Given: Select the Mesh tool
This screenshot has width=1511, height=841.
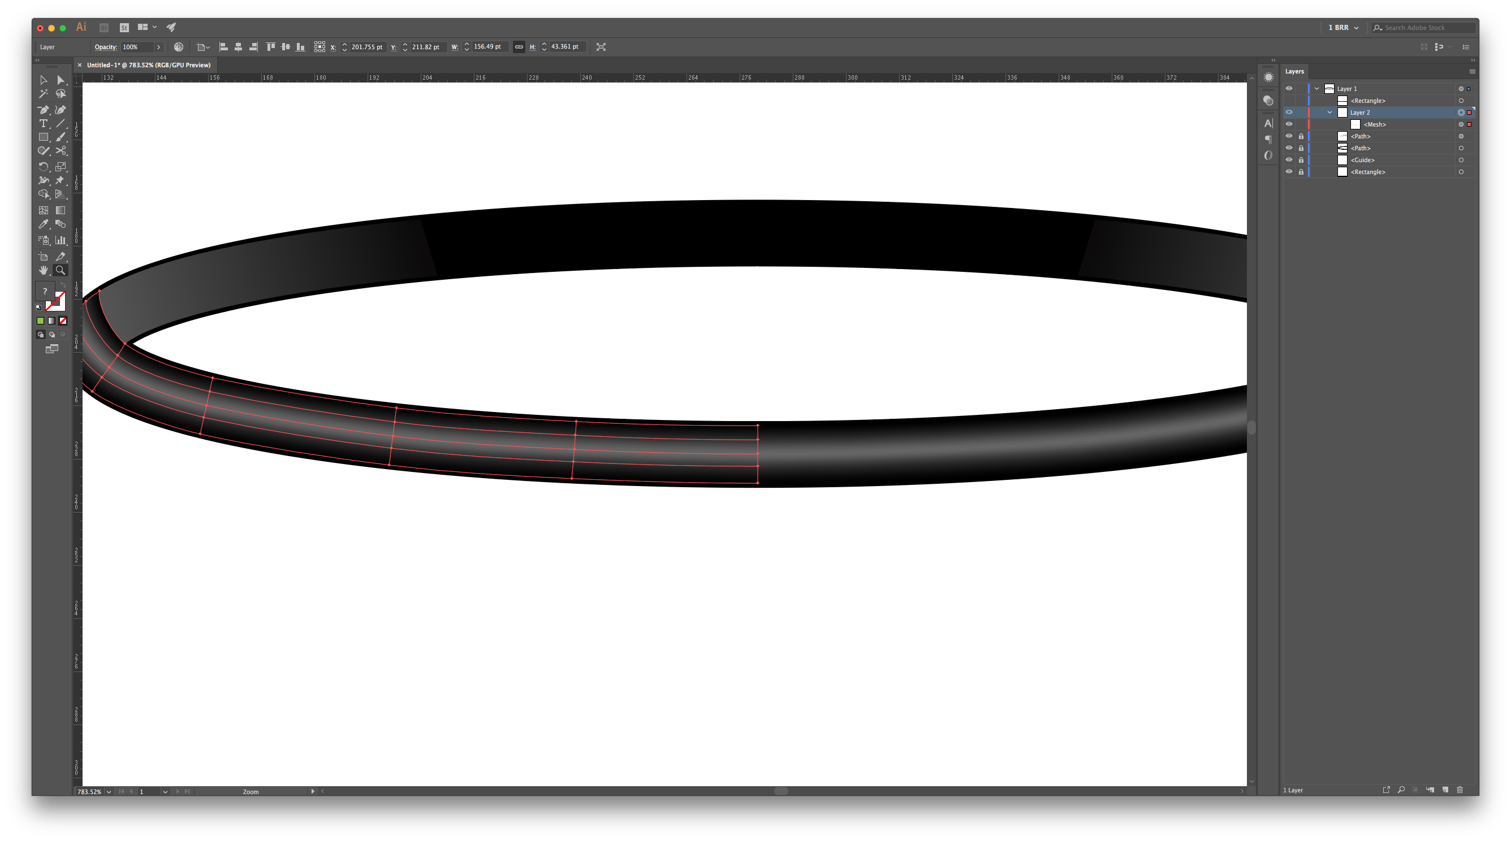Looking at the screenshot, I should pyautogui.click(x=44, y=210).
